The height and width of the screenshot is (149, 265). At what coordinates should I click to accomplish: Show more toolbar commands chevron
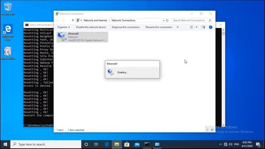178,27
